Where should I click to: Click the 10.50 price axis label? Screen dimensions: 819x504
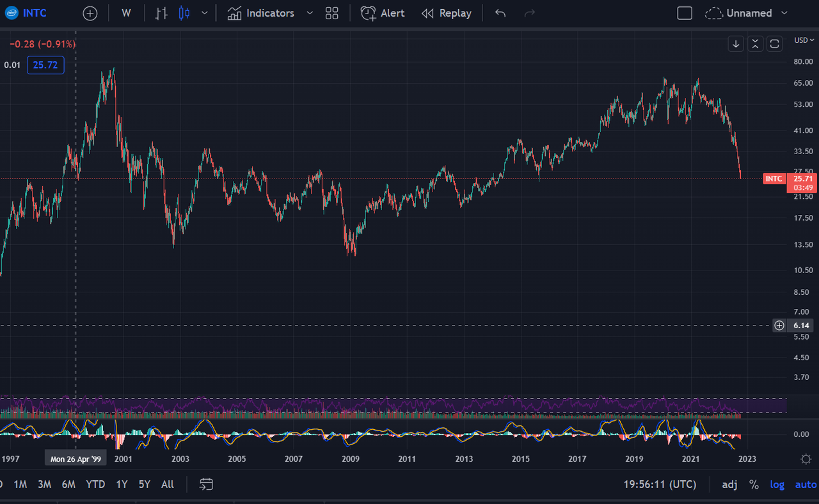point(803,270)
